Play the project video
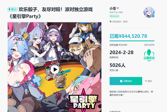 click(x=55, y=70)
